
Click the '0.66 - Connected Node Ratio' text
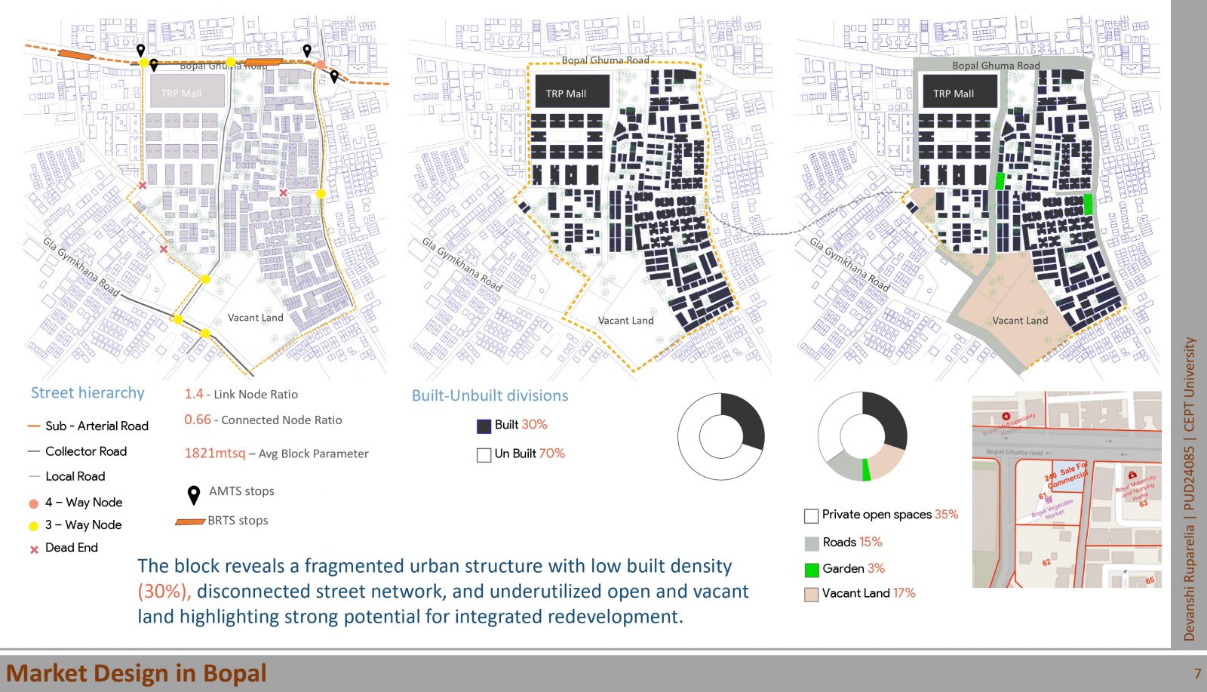pyautogui.click(x=263, y=420)
